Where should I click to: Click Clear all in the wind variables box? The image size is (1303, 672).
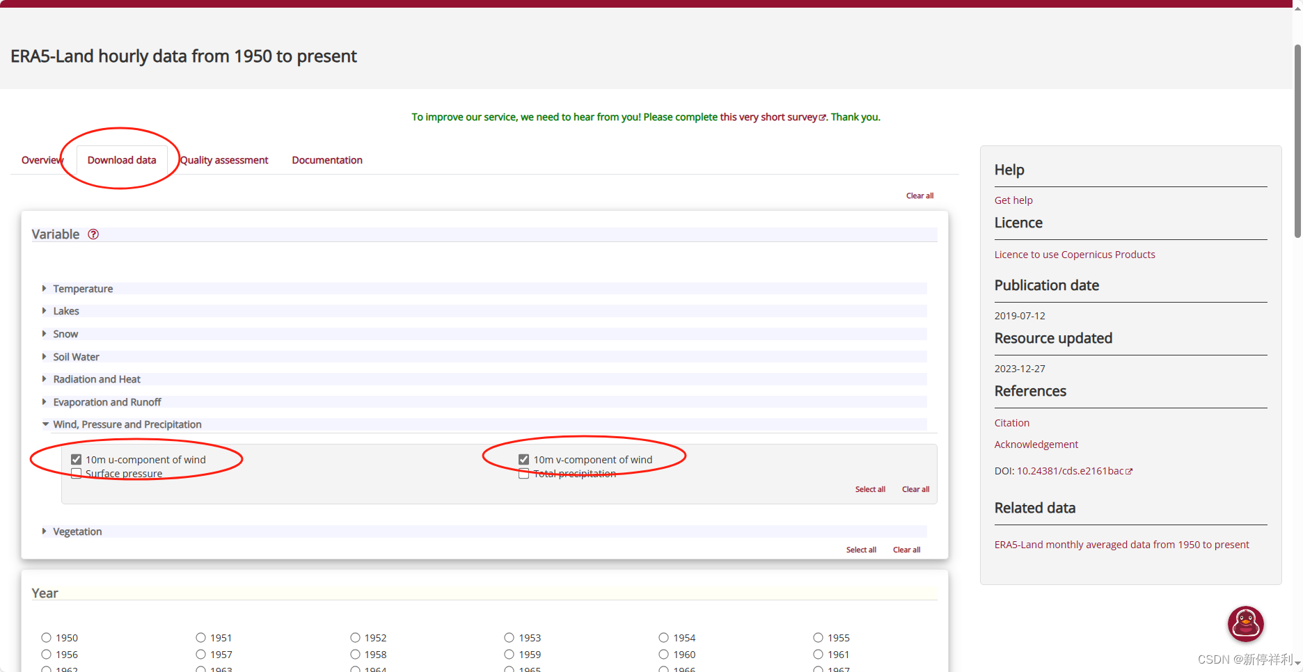pyautogui.click(x=915, y=490)
